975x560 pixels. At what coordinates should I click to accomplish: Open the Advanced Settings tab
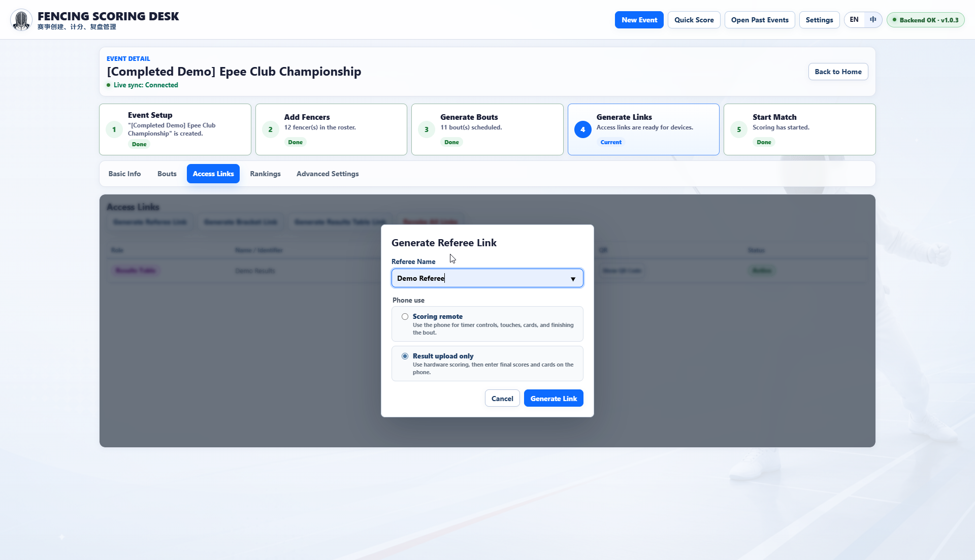pos(328,174)
